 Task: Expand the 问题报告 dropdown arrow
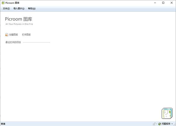[172, 124]
